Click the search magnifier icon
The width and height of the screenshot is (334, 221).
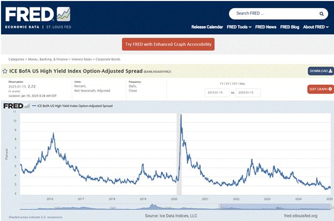[x=322, y=14]
